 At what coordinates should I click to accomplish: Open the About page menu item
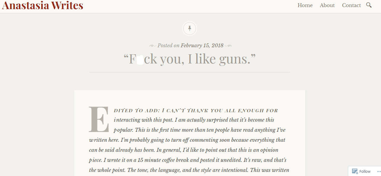coord(327,5)
